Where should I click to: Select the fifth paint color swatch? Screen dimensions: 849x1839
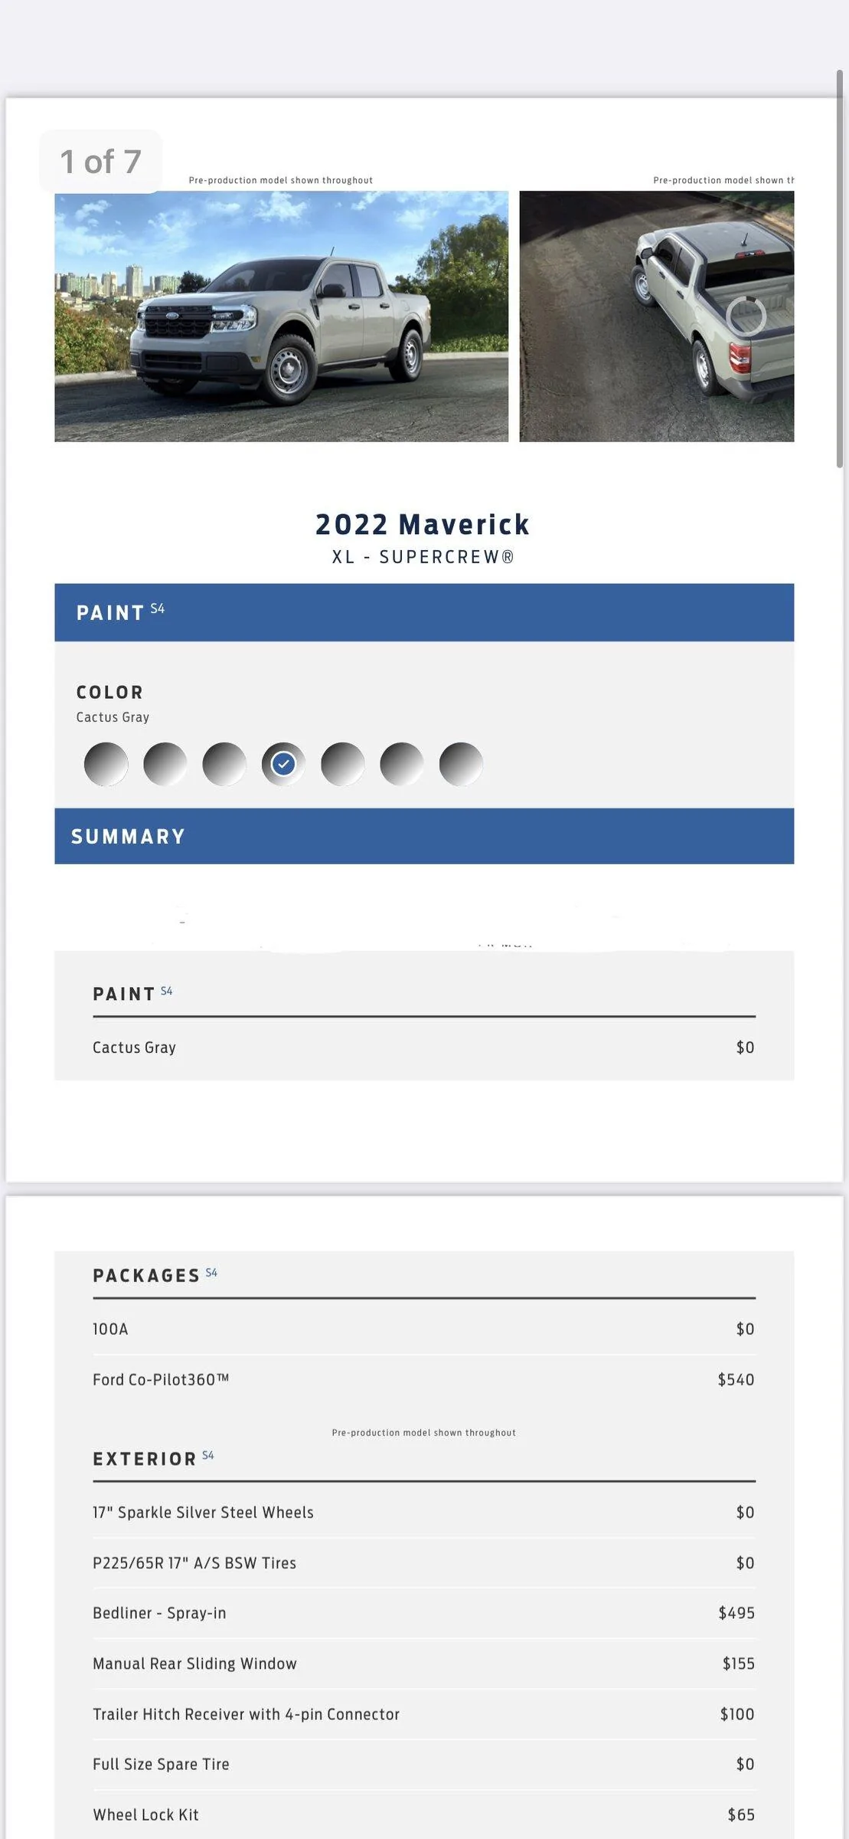[x=342, y=764]
